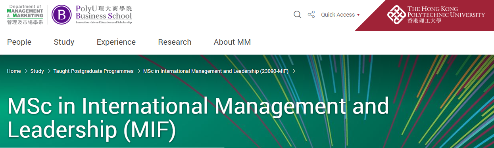494x148 pixels.
Task: Open Taught Postgraduate Programmes breadcrumb
Action: pos(93,71)
